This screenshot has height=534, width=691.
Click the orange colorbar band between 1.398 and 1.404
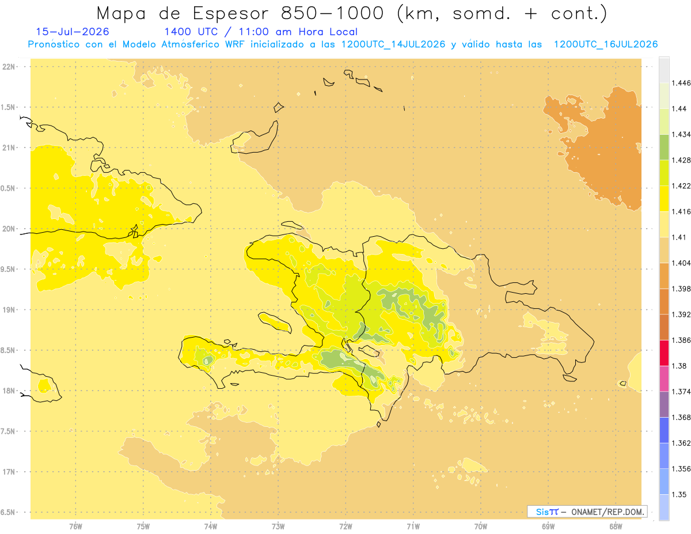point(664,275)
